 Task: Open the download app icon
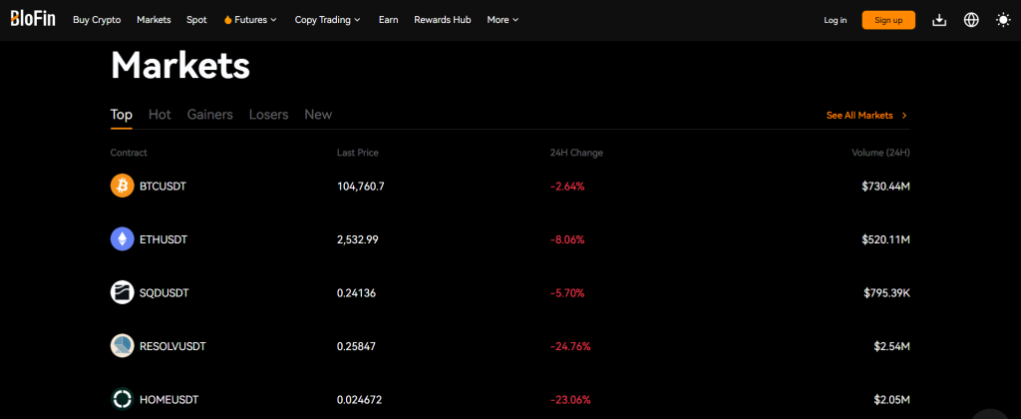(x=938, y=20)
